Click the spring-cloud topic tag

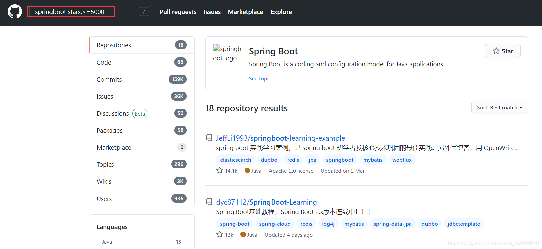pos(275,224)
